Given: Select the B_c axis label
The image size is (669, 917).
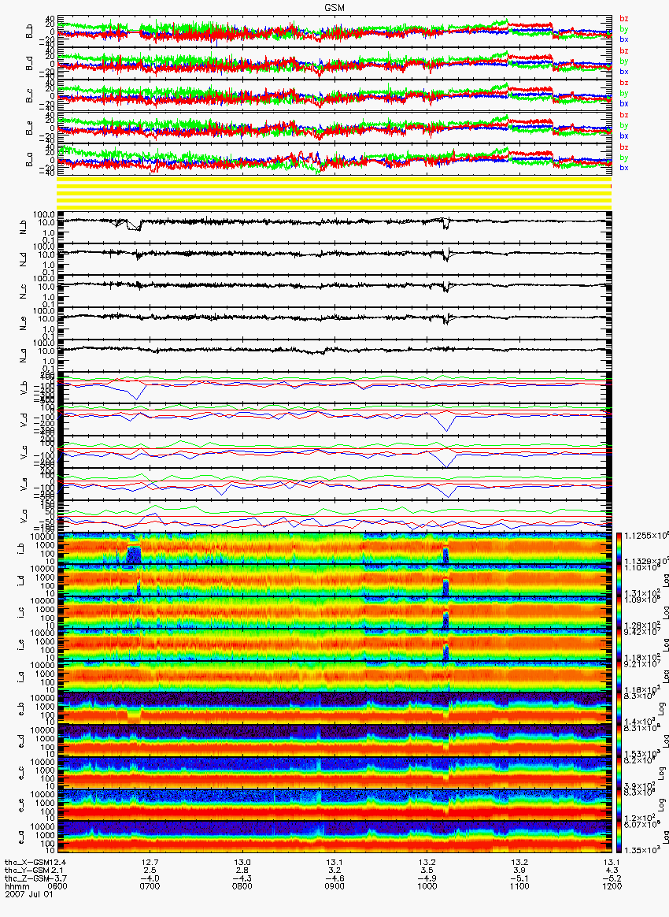Looking at the screenshot, I should 30,96.
